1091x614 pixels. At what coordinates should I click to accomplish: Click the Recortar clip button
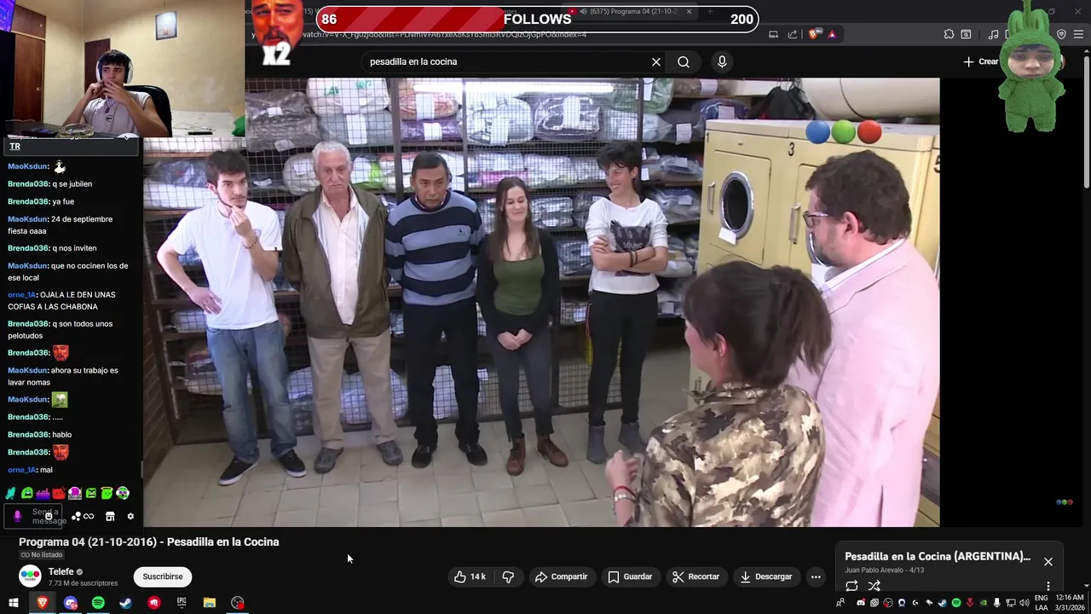[x=696, y=576]
